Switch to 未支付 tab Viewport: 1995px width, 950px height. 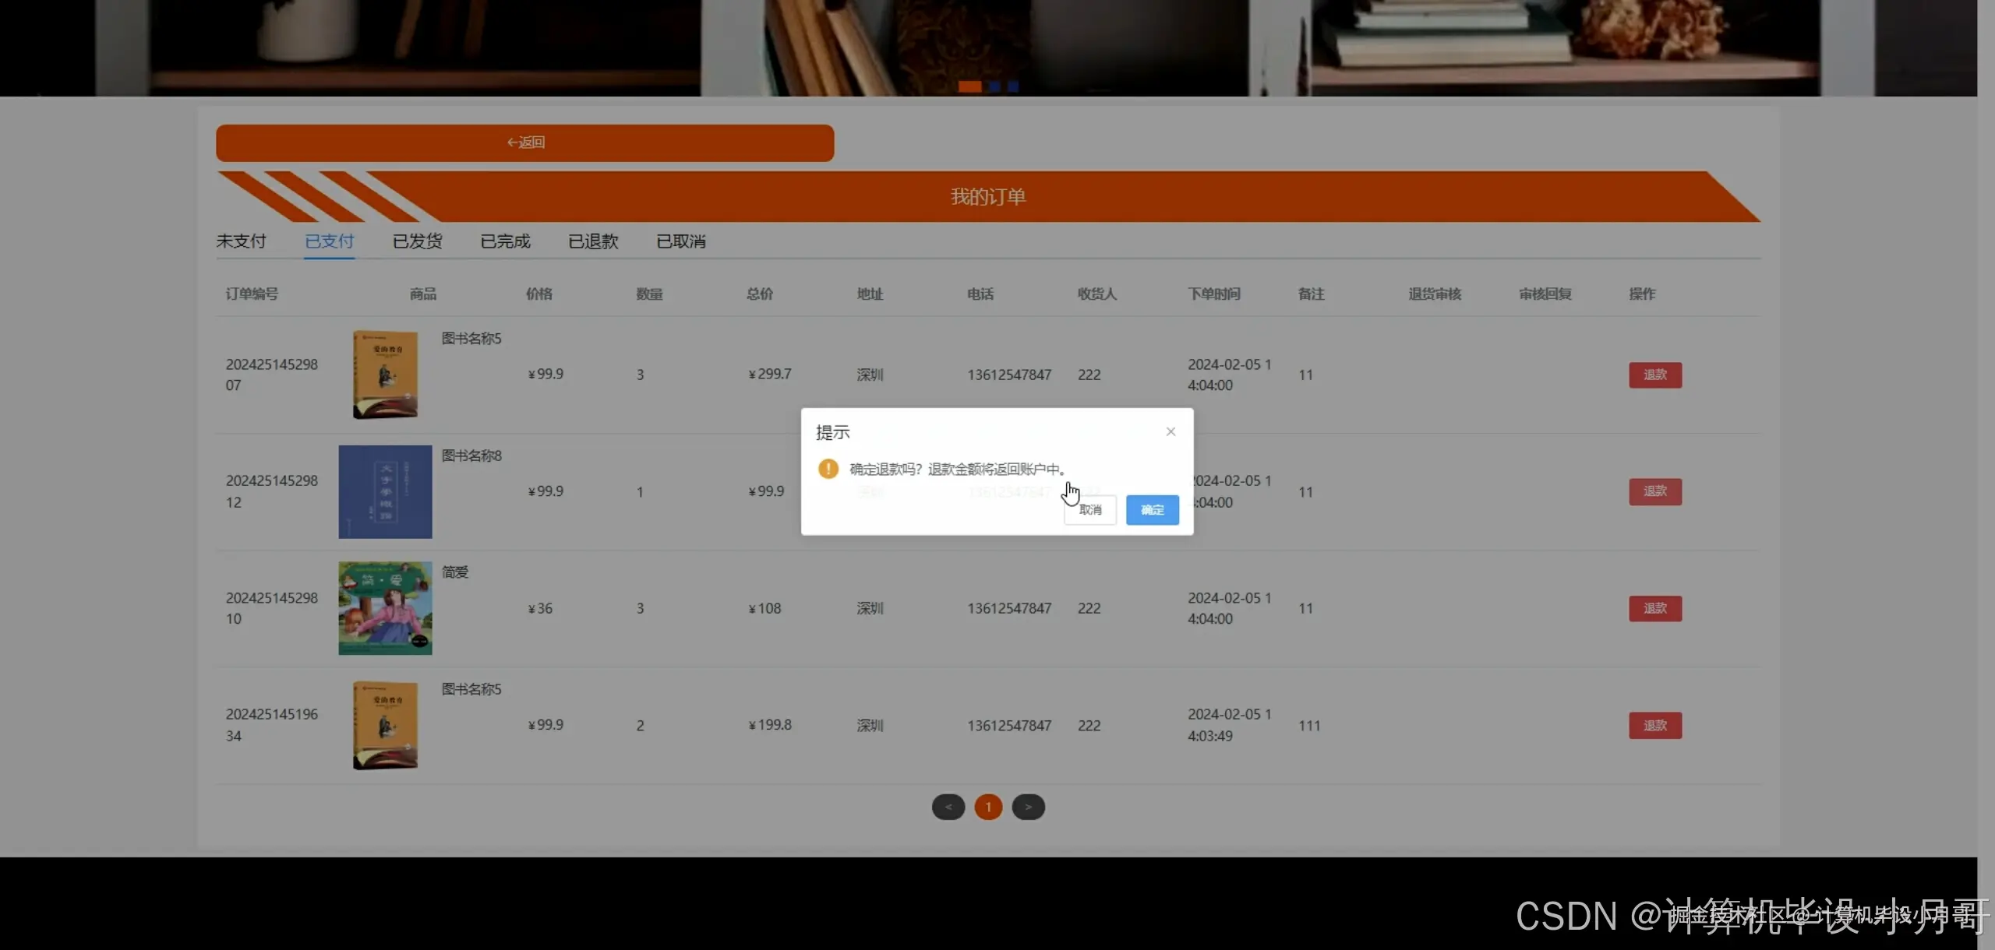(x=241, y=241)
